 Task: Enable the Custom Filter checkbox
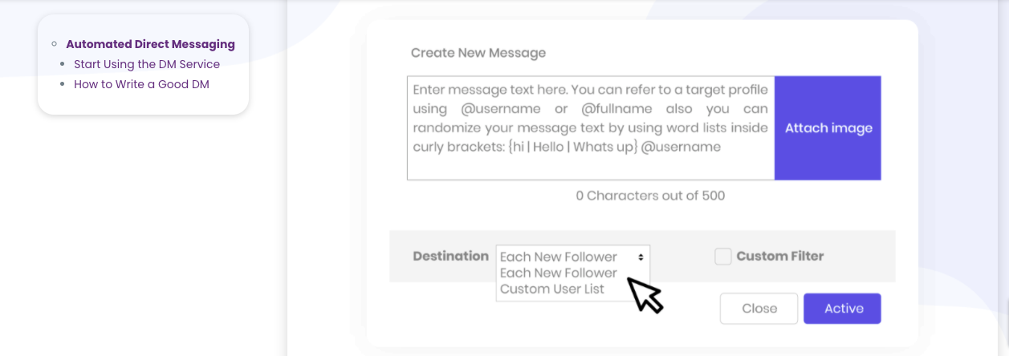tap(723, 257)
